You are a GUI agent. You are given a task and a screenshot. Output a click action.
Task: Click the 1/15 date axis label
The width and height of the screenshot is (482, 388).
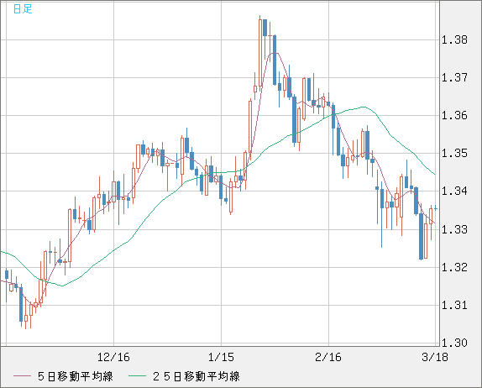pos(221,357)
